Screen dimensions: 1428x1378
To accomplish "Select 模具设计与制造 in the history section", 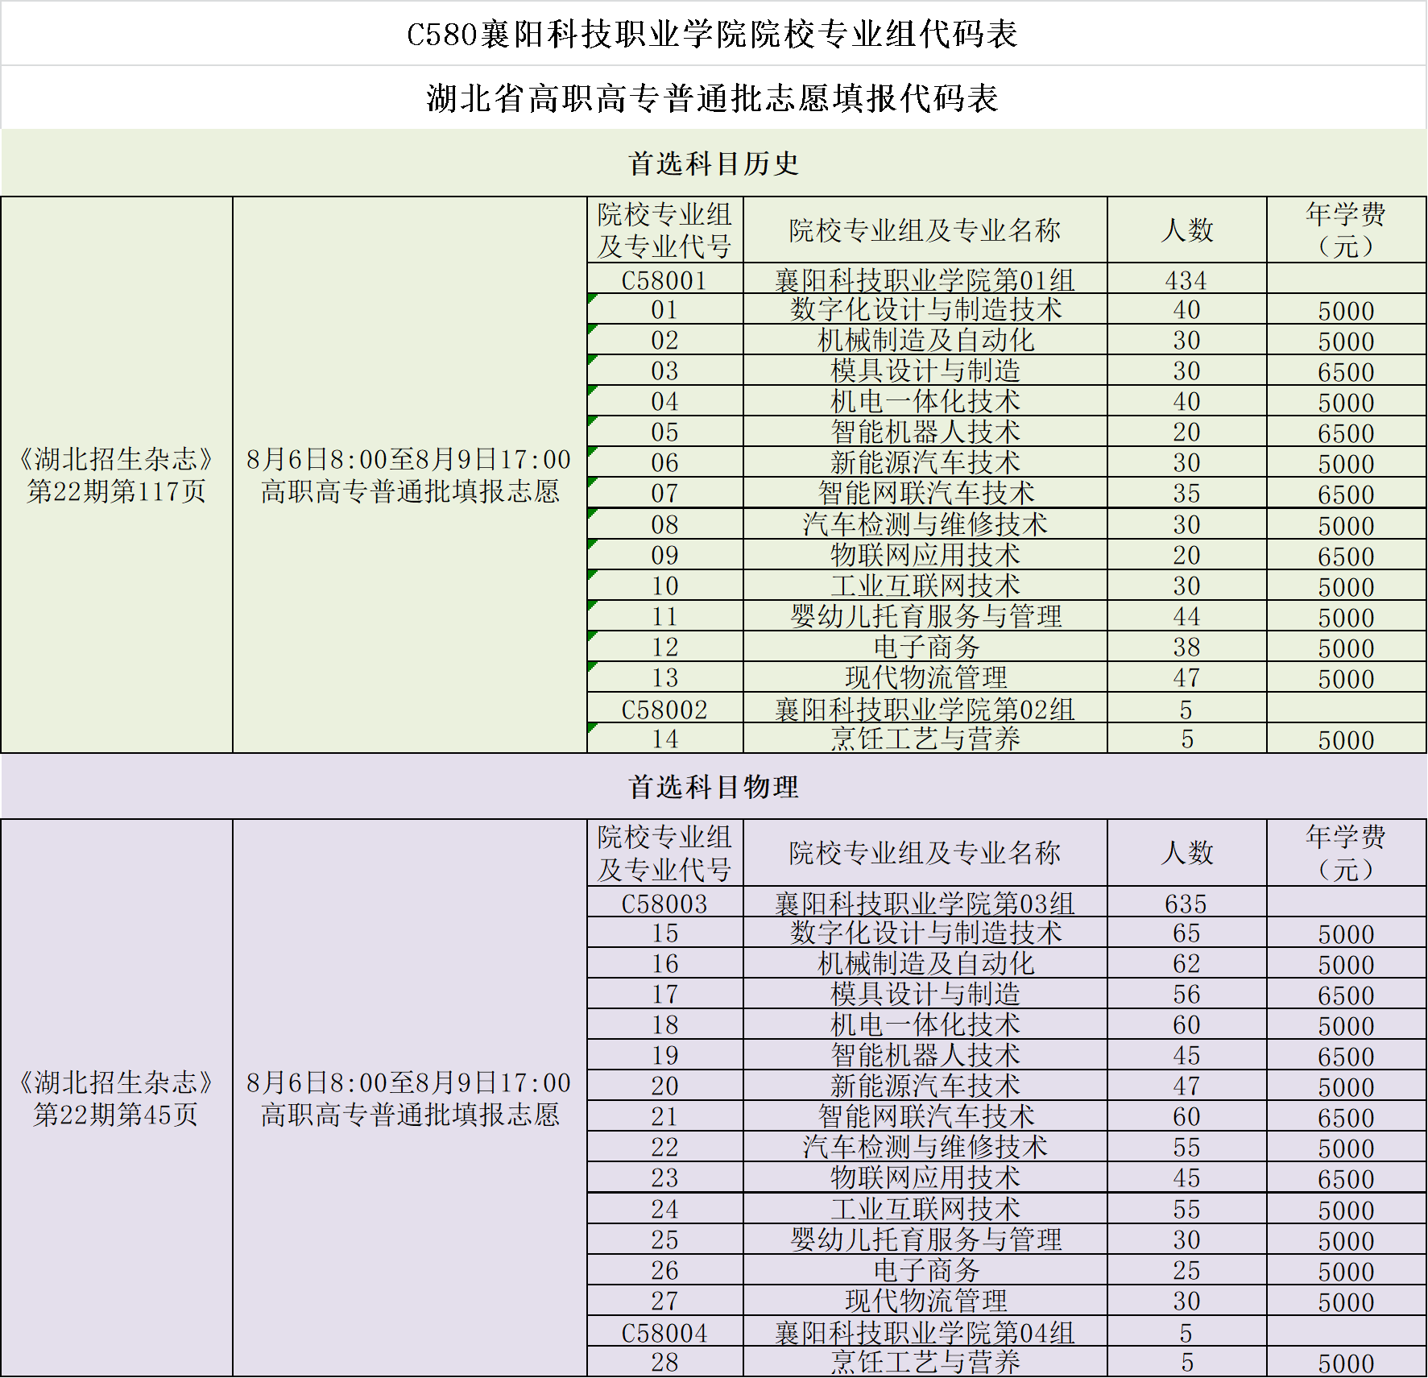I will 925,370.
